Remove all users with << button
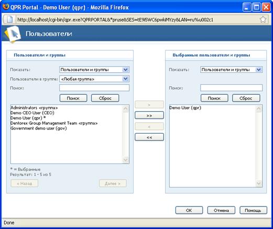The height and width of the screenshot is (229, 273). [149, 137]
